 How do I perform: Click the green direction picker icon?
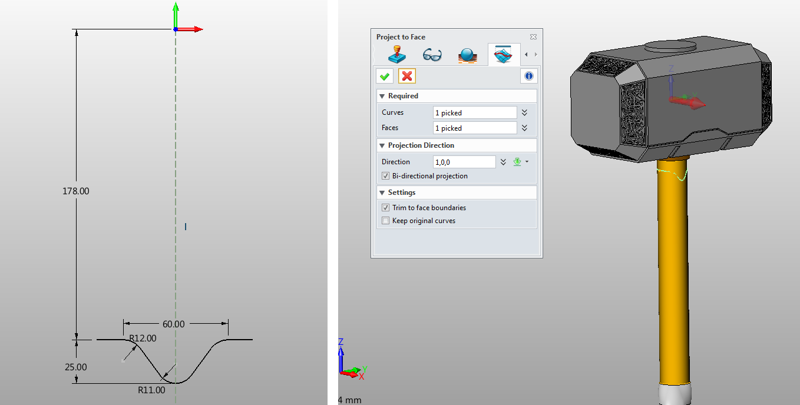click(x=517, y=162)
